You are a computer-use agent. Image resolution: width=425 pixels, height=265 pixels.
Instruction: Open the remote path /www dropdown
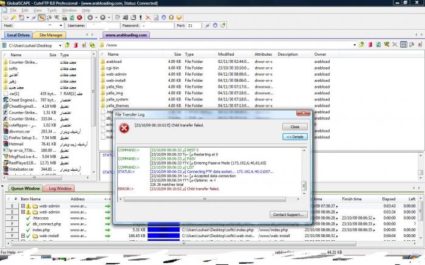(353, 45)
